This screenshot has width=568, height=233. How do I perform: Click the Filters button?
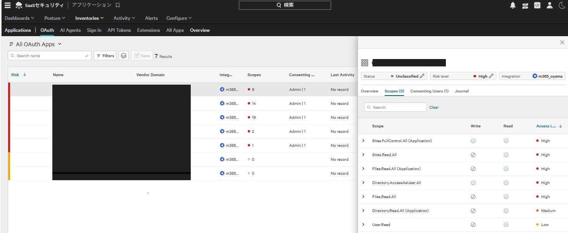(105, 56)
